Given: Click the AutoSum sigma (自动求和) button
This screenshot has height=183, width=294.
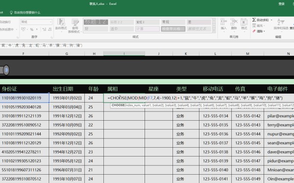Looking at the screenshot, I should 260,20.
